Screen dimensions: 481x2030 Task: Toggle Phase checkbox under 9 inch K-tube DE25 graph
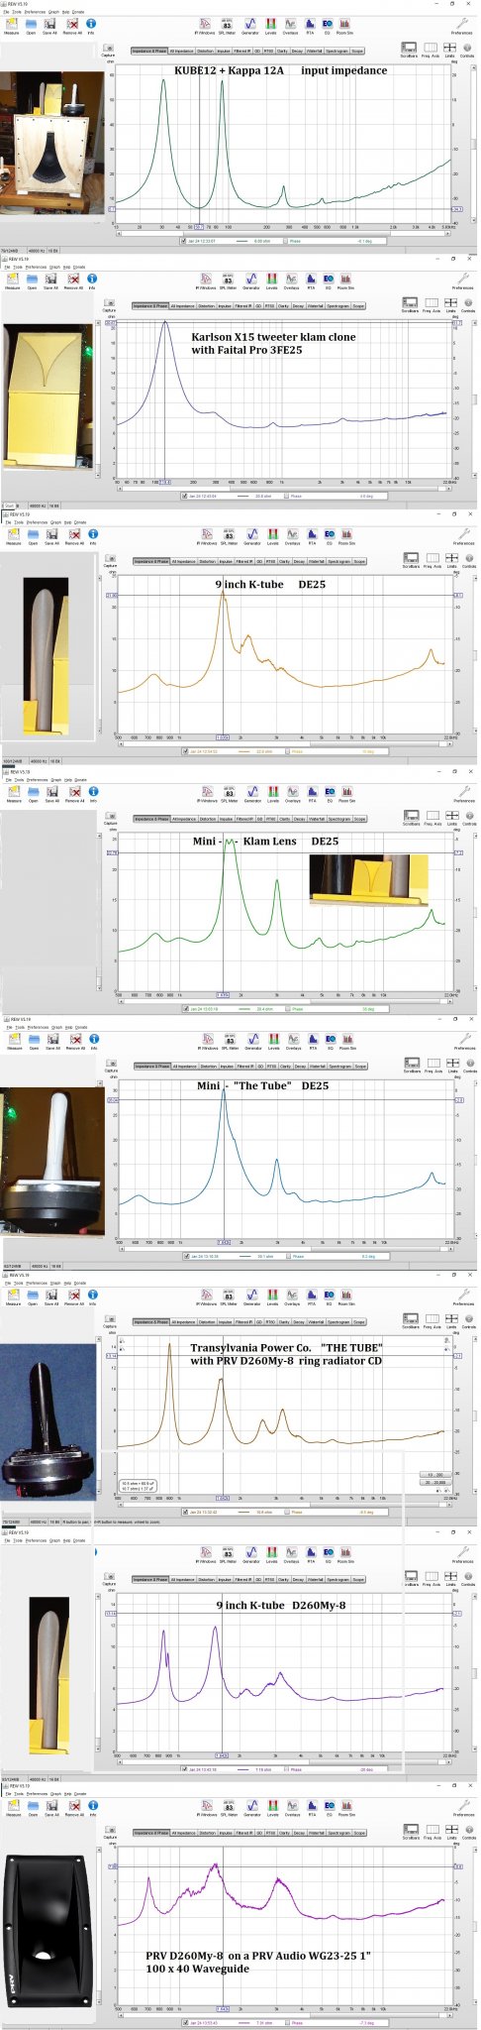(286, 751)
